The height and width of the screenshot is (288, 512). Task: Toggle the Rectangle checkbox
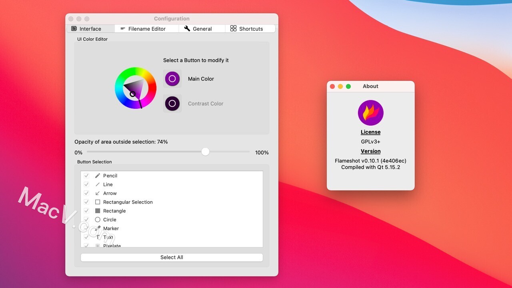[x=86, y=211]
